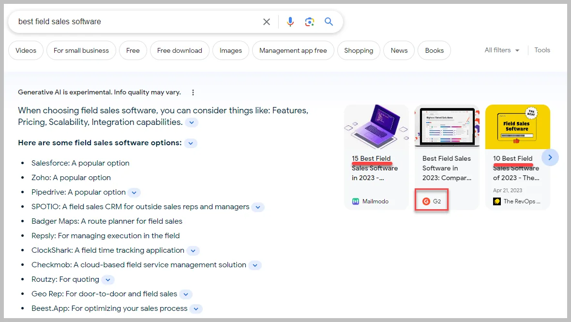Image resolution: width=571 pixels, height=322 pixels.
Task: Expand the SPOTIO option chevron
Action: (x=258, y=207)
